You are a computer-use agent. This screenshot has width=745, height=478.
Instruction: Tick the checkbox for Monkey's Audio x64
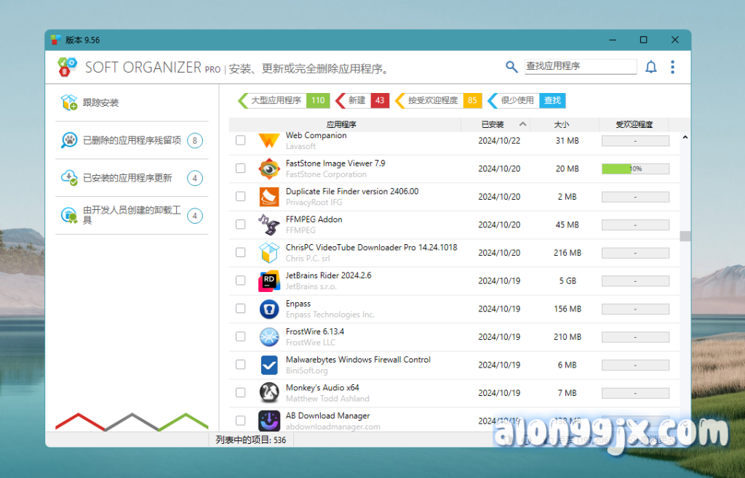241,393
